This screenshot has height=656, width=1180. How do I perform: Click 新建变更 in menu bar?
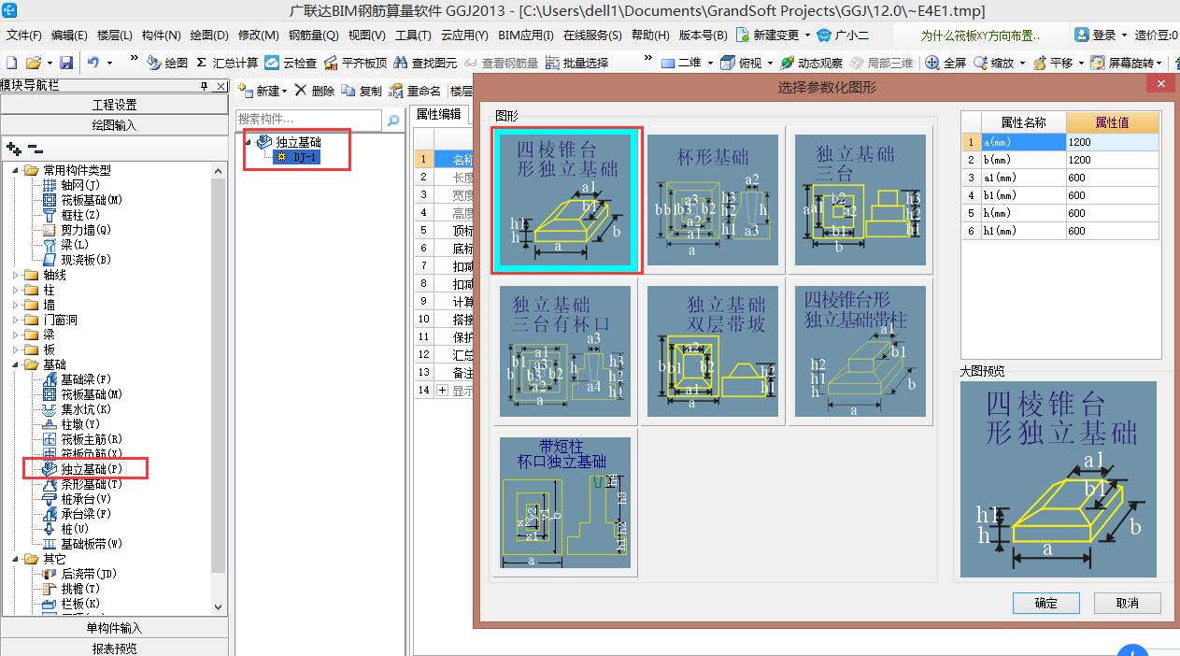pos(767,35)
